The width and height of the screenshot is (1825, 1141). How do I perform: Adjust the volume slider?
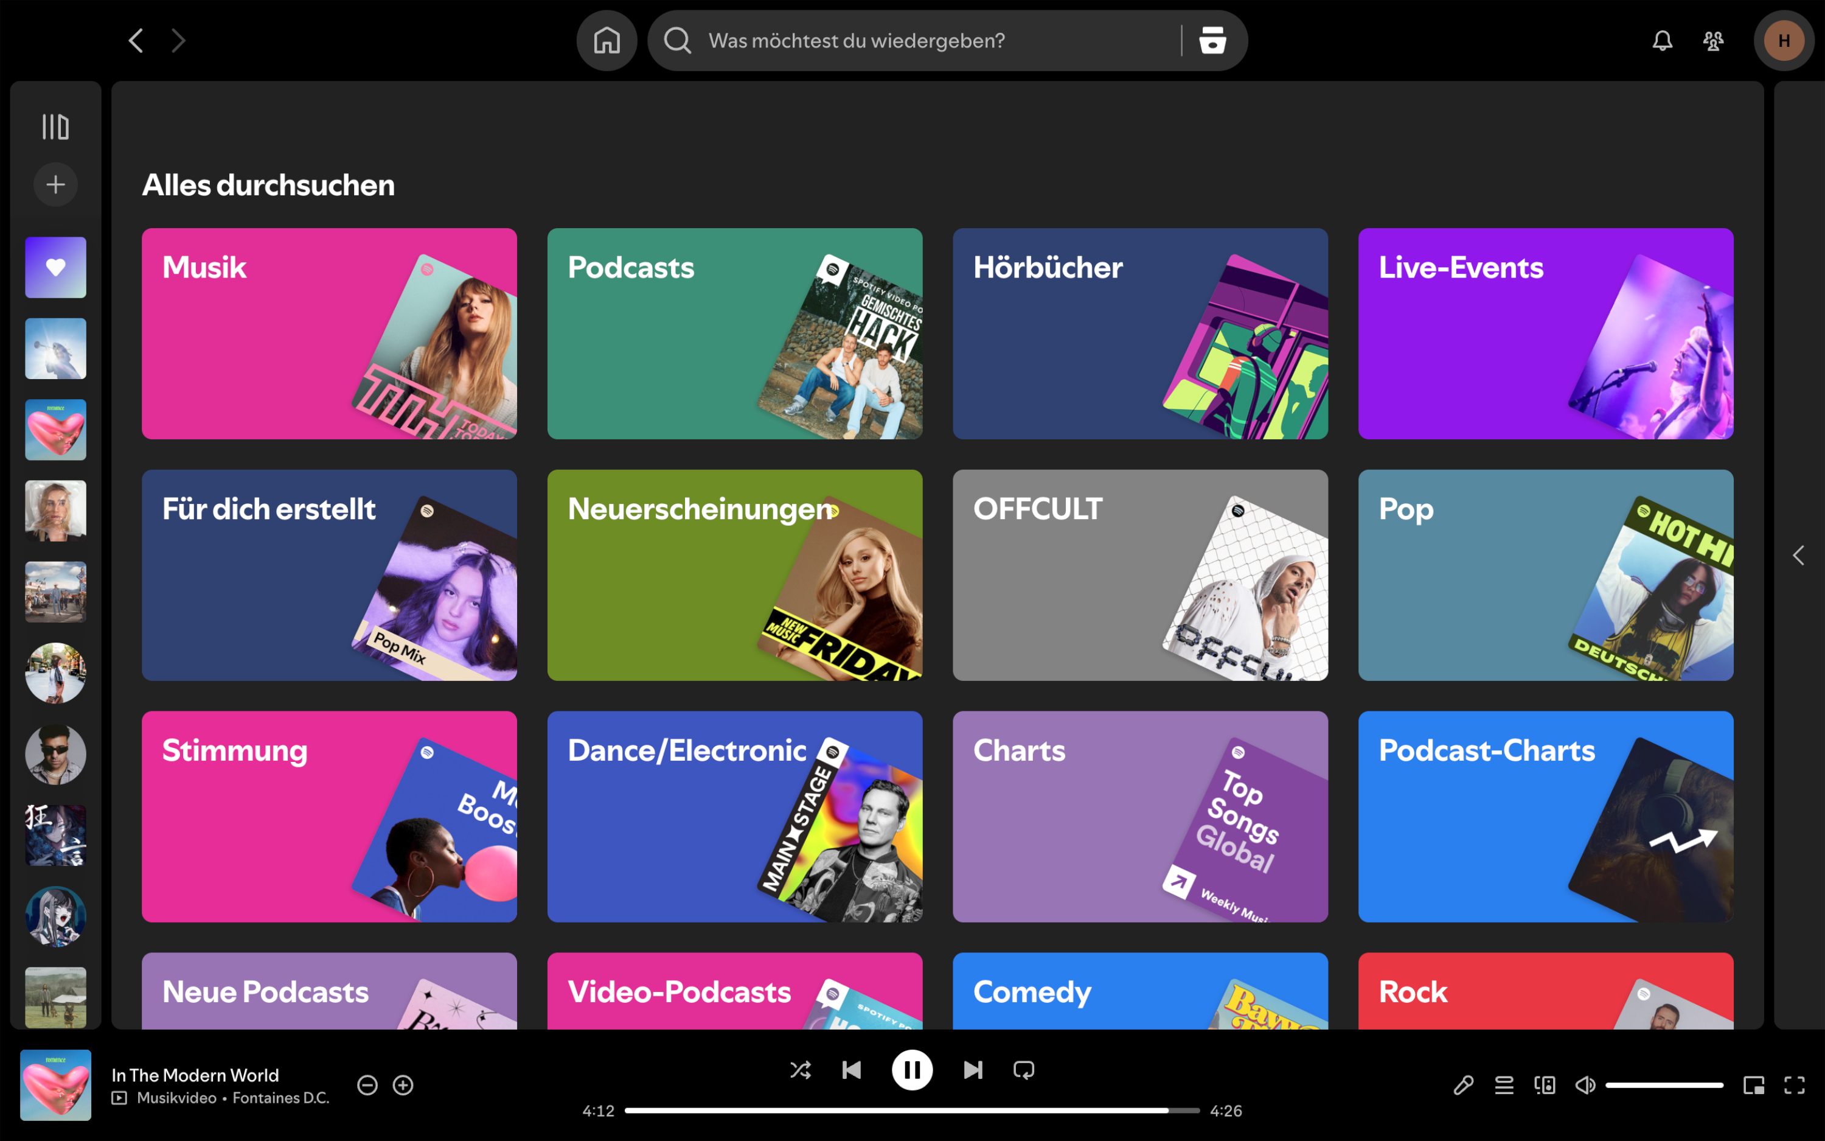point(1664,1085)
